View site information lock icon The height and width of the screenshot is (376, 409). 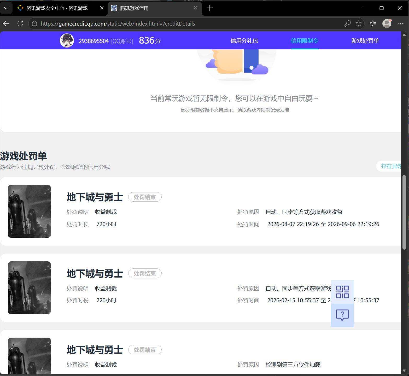click(34, 23)
